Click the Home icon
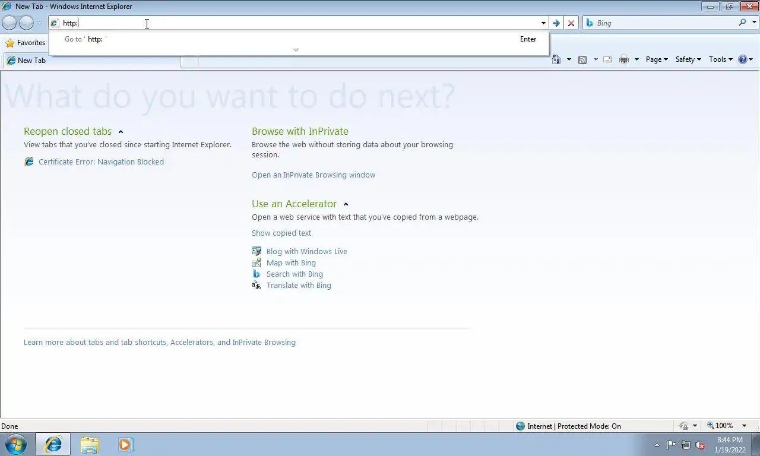 tap(556, 59)
